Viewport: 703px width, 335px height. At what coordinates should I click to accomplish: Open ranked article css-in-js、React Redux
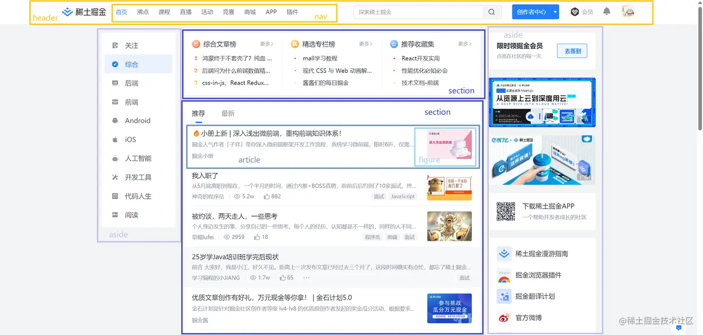click(235, 83)
